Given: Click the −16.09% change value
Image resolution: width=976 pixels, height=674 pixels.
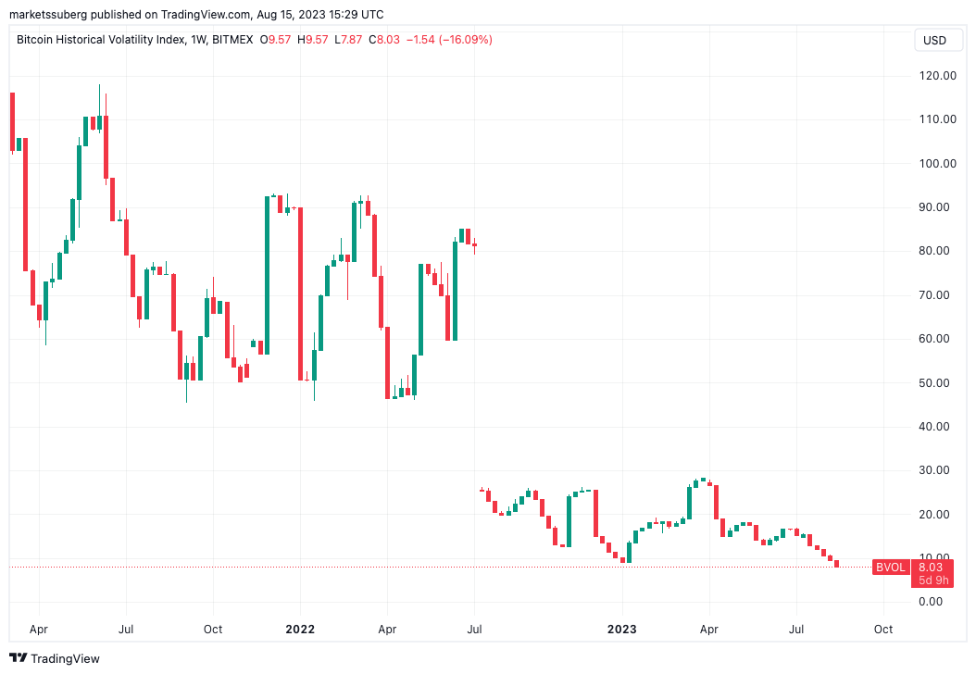Looking at the screenshot, I should coord(464,40).
